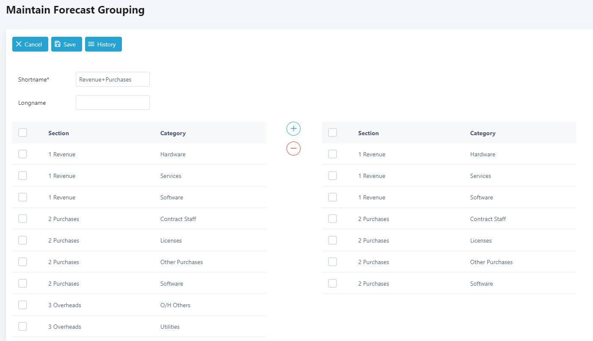Open the History button
Image resolution: width=593 pixels, height=341 pixels.
point(103,44)
